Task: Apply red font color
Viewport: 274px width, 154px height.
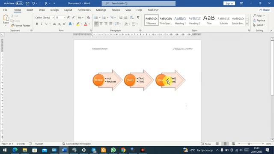Action: click(86, 24)
